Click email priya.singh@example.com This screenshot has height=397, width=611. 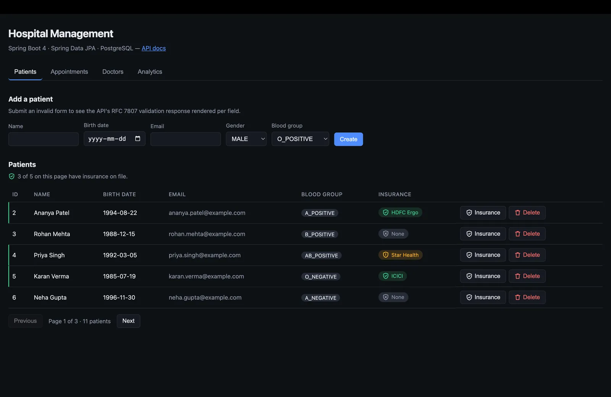(205, 255)
